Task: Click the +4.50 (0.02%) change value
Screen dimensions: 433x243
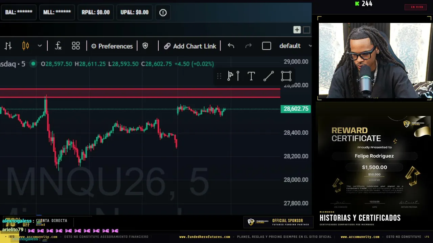Action: [195, 64]
